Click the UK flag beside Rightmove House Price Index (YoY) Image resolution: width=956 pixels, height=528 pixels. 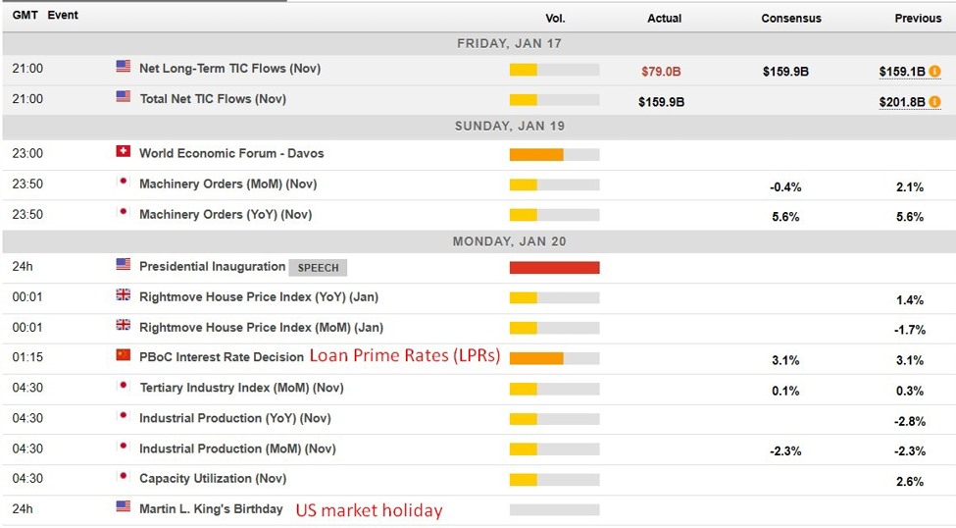tap(123, 295)
